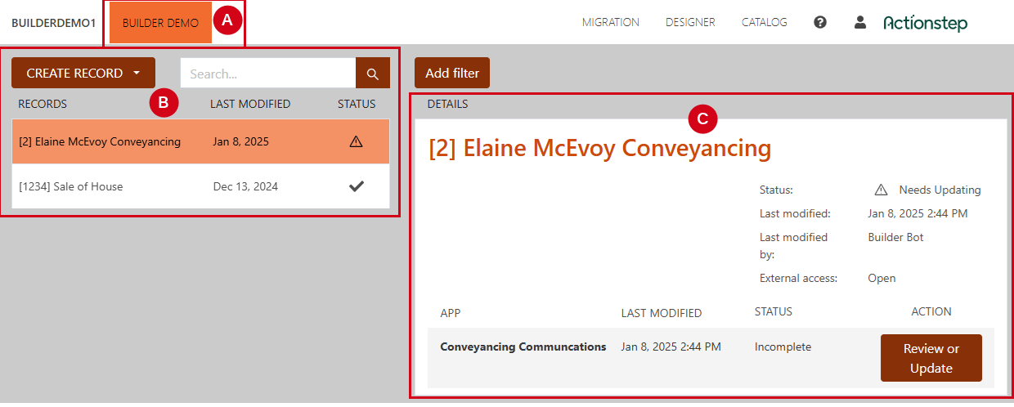
Task: Click the Open external access value
Action: pyautogui.click(x=882, y=278)
